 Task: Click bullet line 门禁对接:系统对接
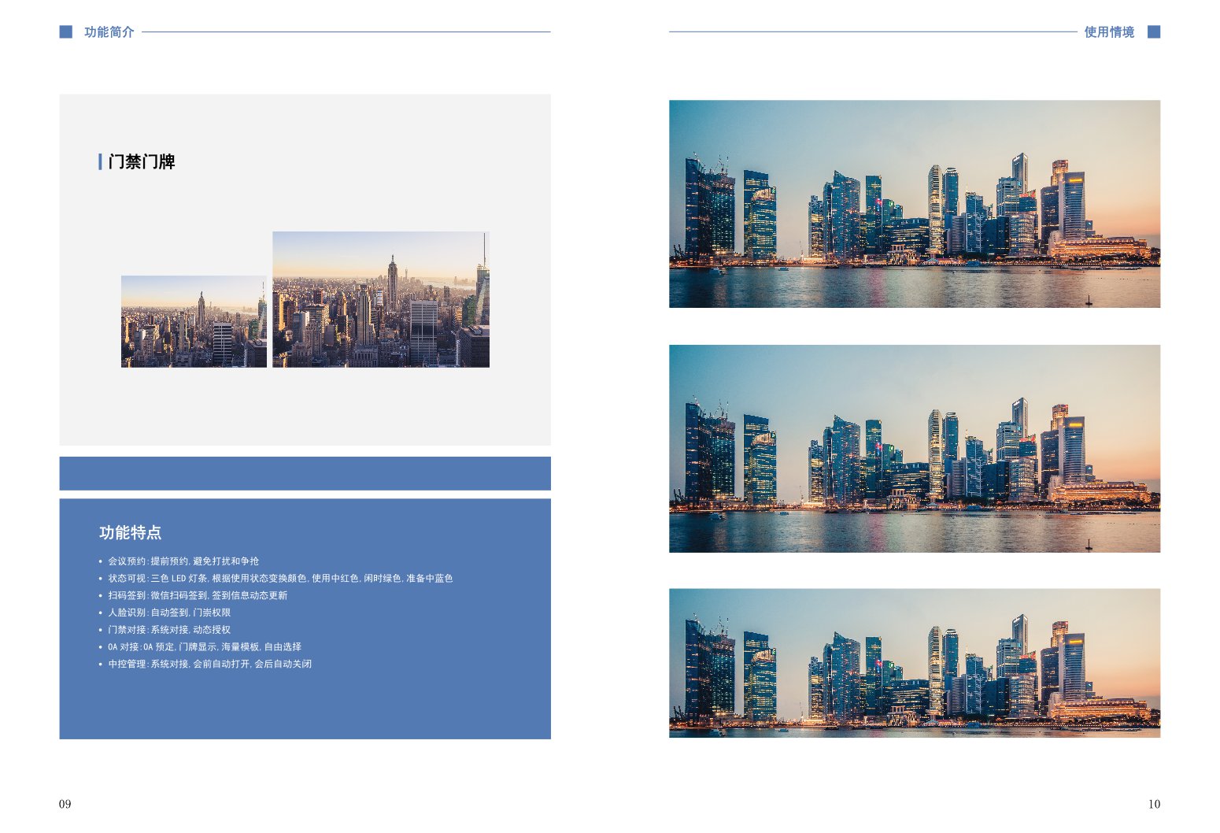(169, 630)
